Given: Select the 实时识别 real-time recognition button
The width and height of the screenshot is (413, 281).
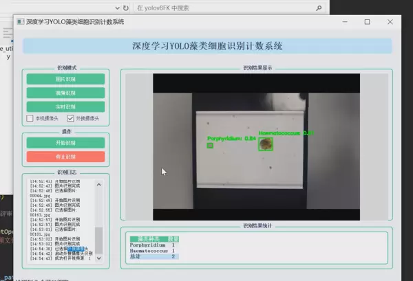Looking at the screenshot, I should coord(66,107).
